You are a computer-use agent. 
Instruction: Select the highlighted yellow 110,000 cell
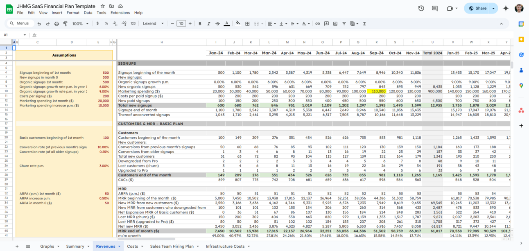376,91
